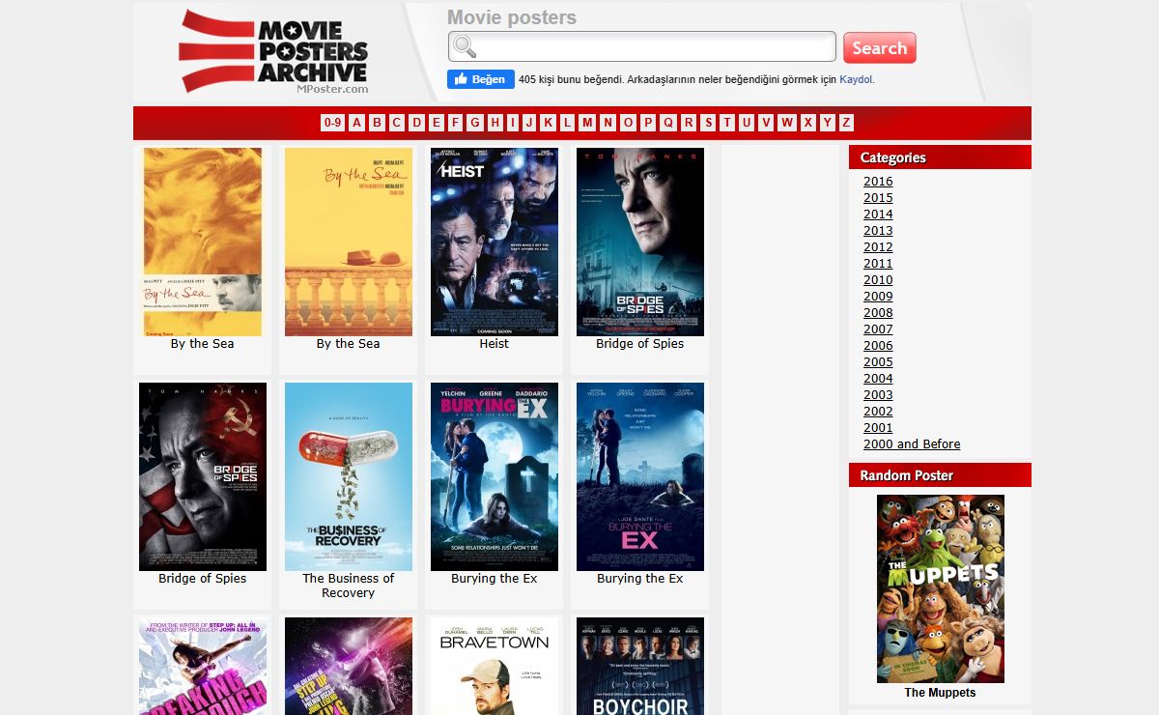The image size is (1159, 715).
Task: Open the 2014 category
Action: (x=878, y=214)
